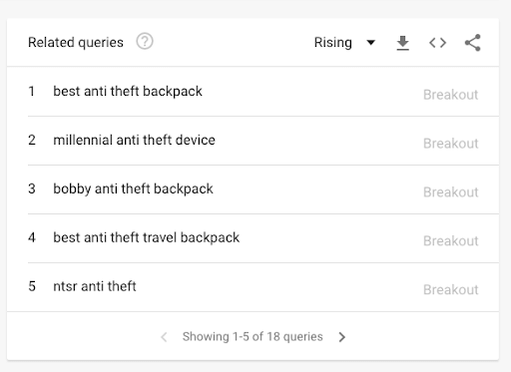Image resolution: width=511 pixels, height=372 pixels.
Task: Click Showing 1-5 of 18 queries text
Action: (253, 337)
